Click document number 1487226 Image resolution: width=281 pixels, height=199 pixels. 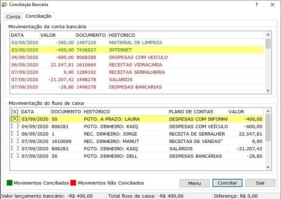tap(86, 43)
